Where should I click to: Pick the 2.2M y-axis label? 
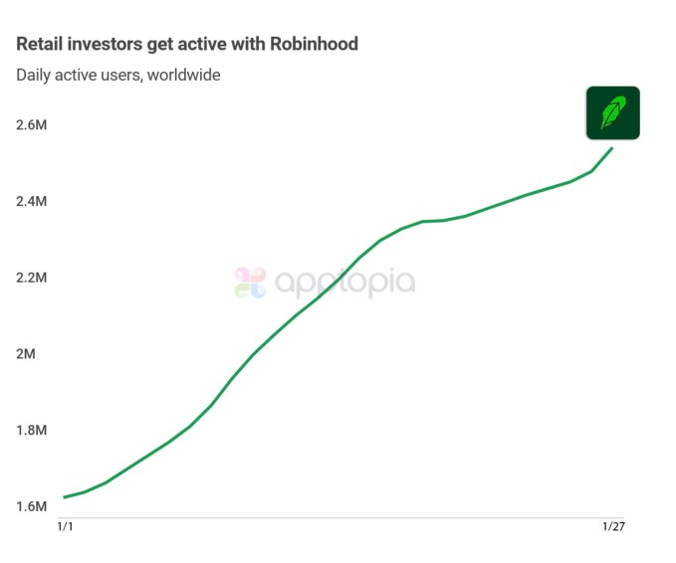[x=31, y=278]
